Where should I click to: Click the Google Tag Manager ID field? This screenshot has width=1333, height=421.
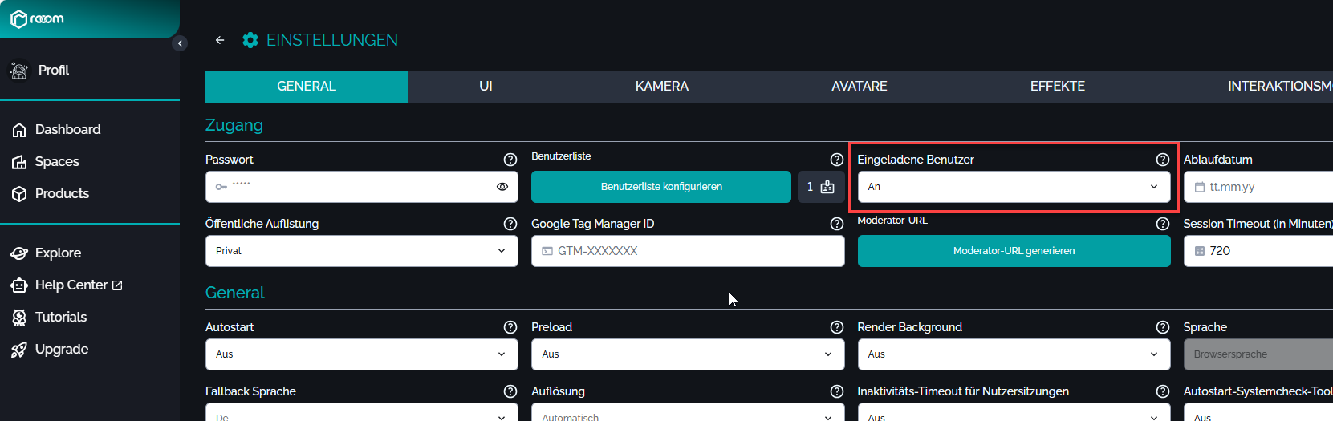tap(687, 251)
